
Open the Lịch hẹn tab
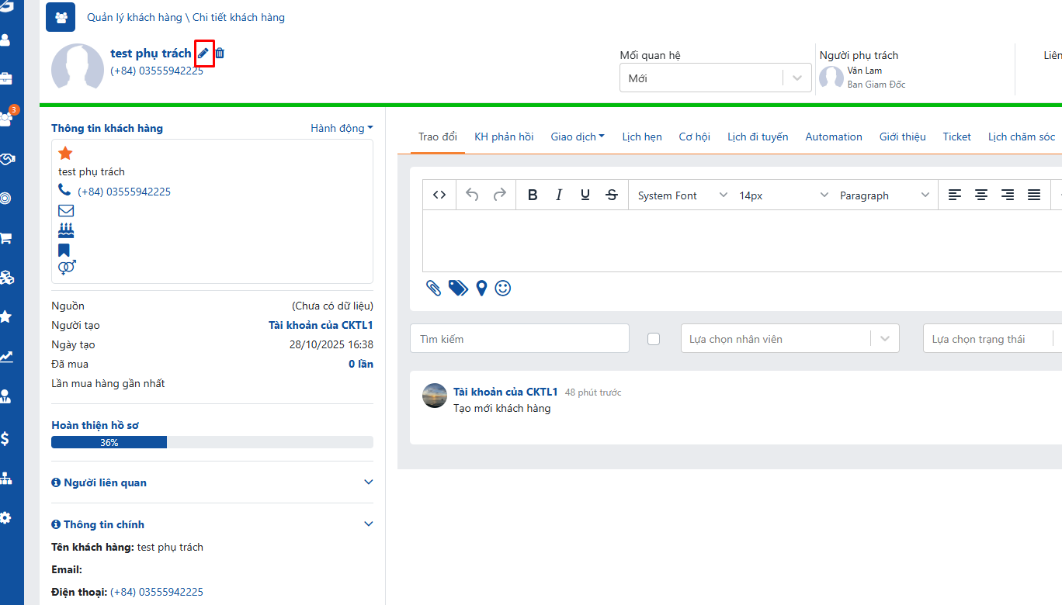tap(641, 137)
